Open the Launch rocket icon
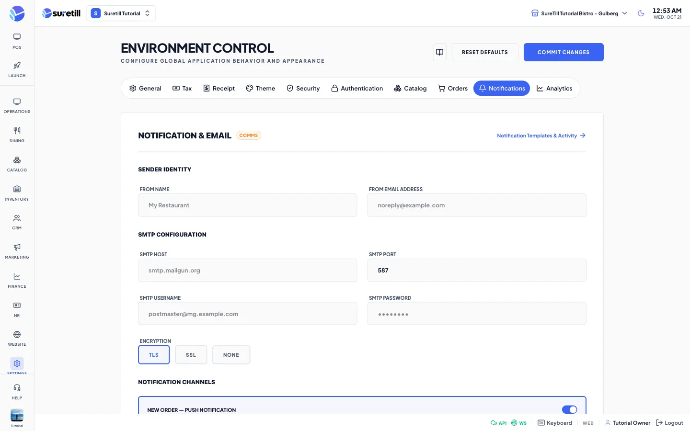This screenshot has width=690, height=431. tap(17, 69)
